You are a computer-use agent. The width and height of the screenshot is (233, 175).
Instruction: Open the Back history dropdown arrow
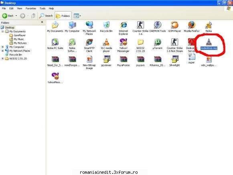tap(16, 16)
